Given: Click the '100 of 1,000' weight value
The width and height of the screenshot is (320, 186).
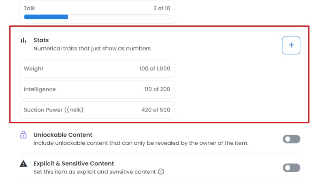Looking at the screenshot, I should click(155, 69).
